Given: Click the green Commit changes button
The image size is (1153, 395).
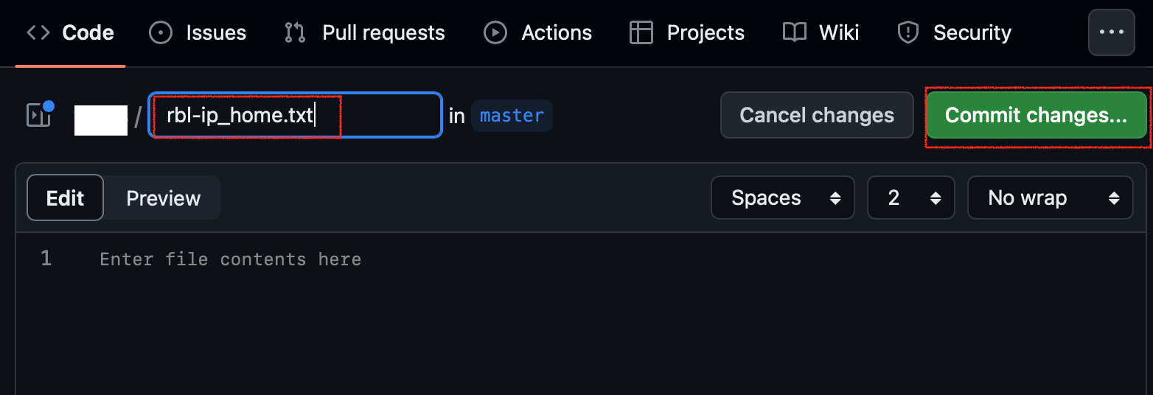Looking at the screenshot, I should pos(1036,115).
